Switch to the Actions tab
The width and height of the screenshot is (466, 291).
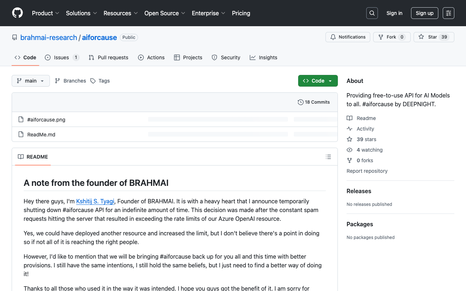[x=151, y=57]
